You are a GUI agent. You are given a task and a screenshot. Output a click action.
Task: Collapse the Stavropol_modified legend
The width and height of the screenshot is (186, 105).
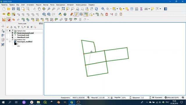tap(10, 42)
